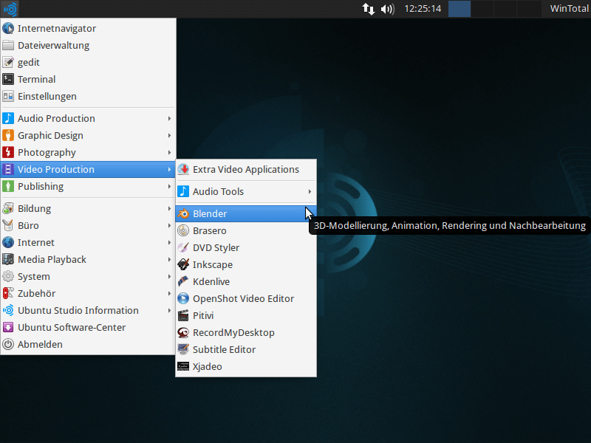Open Ubuntu Software-Center
The height and width of the screenshot is (443, 591).
72,327
